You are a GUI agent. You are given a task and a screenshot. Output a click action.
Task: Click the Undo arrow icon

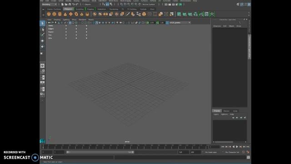point(73,4)
